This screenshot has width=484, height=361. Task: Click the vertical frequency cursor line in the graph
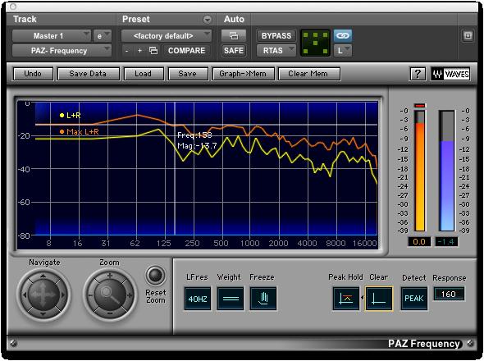point(175,169)
